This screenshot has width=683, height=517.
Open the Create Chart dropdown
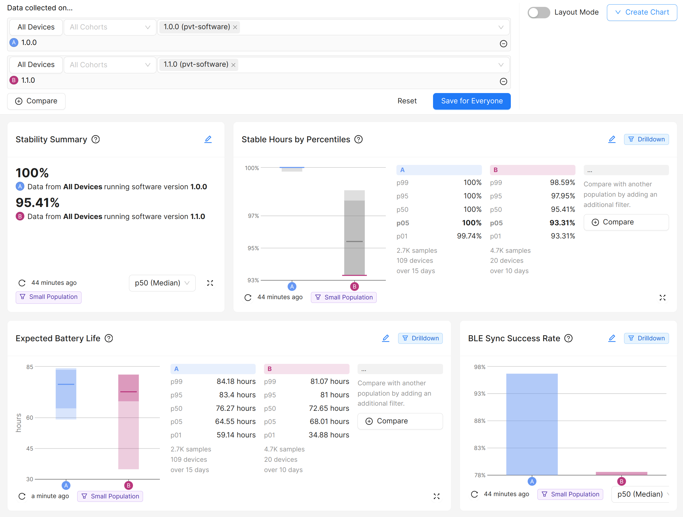pos(642,12)
